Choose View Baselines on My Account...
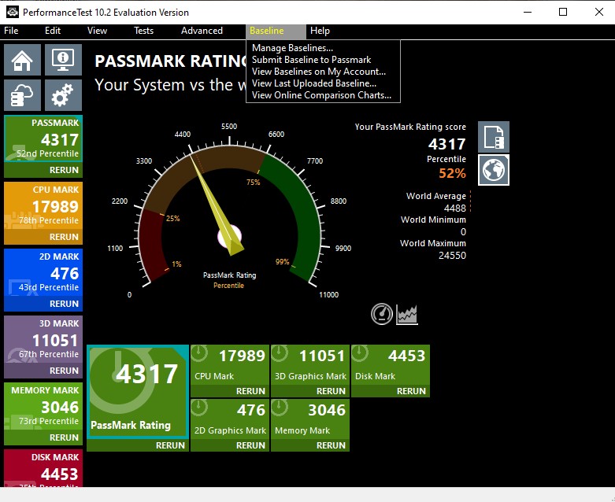This screenshot has width=615, height=502. tap(318, 72)
